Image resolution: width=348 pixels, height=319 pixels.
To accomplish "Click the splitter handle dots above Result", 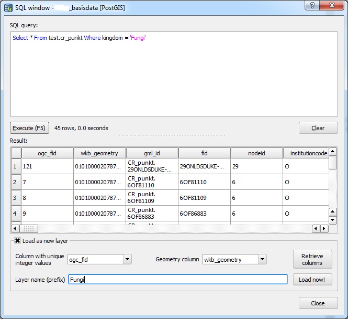I will click(x=172, y=135).
